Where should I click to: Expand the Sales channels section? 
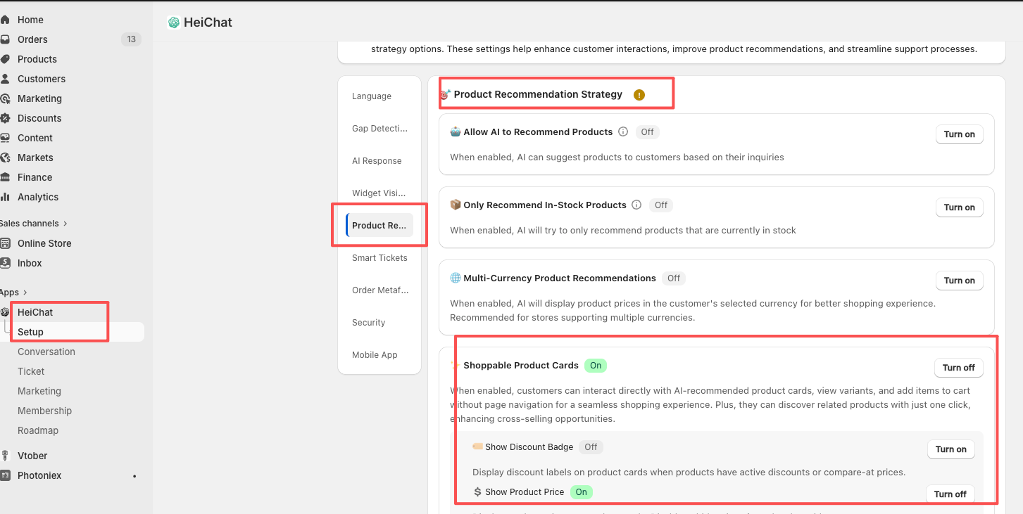click(x=65, y=224)
